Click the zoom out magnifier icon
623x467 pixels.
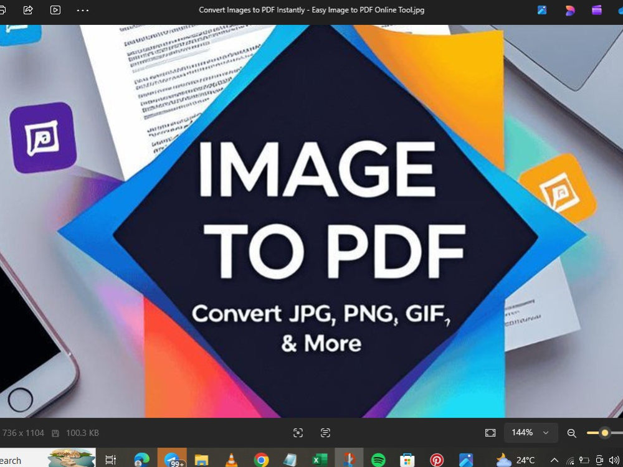pyautogui.click(x=572, y=433)
